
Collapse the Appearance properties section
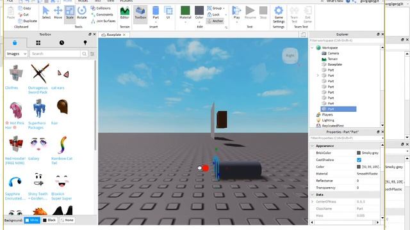click(312, 146)
